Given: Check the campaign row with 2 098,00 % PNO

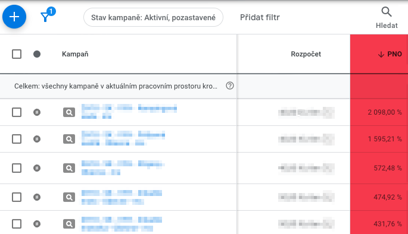Looking at the screenshot, I should click(17, 112).
